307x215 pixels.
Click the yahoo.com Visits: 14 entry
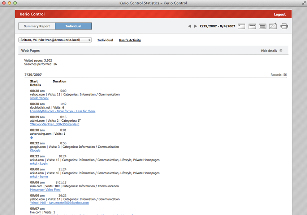(75, 199)
